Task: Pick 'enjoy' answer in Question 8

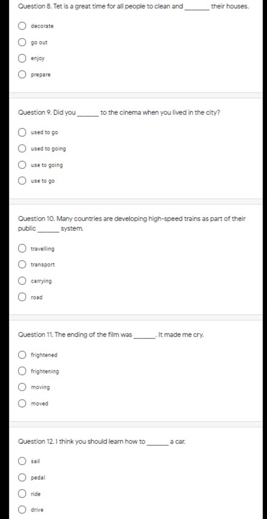Action: click(x=22, y=58)
